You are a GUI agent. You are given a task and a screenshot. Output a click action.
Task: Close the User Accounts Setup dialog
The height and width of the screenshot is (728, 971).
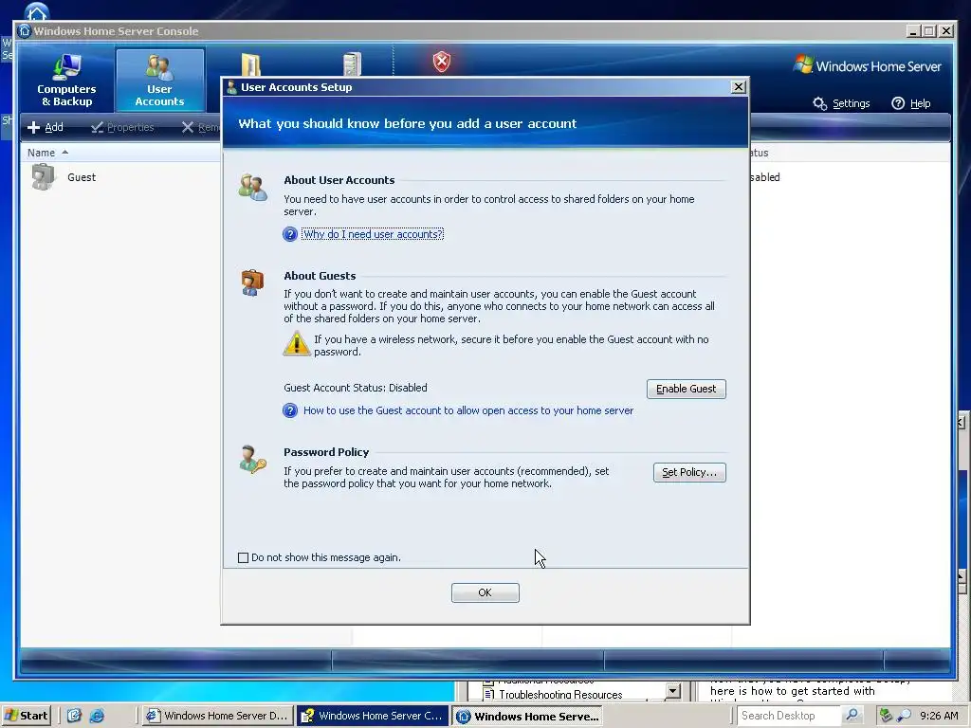[738, 86]
